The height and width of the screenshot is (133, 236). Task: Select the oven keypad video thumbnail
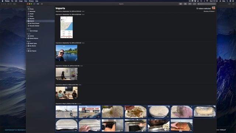[x=112, y=126]
